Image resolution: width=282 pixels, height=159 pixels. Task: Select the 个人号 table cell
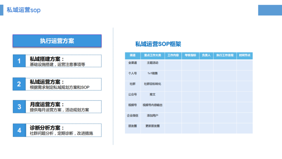click(133, 76)
